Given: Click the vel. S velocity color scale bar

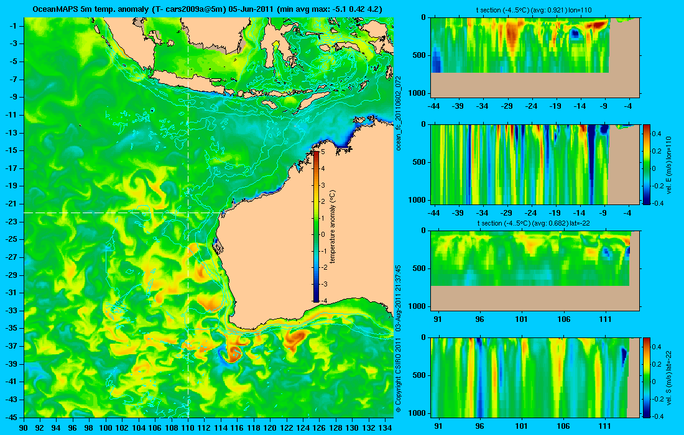Looking at the screenshot, I should (647, 377).
